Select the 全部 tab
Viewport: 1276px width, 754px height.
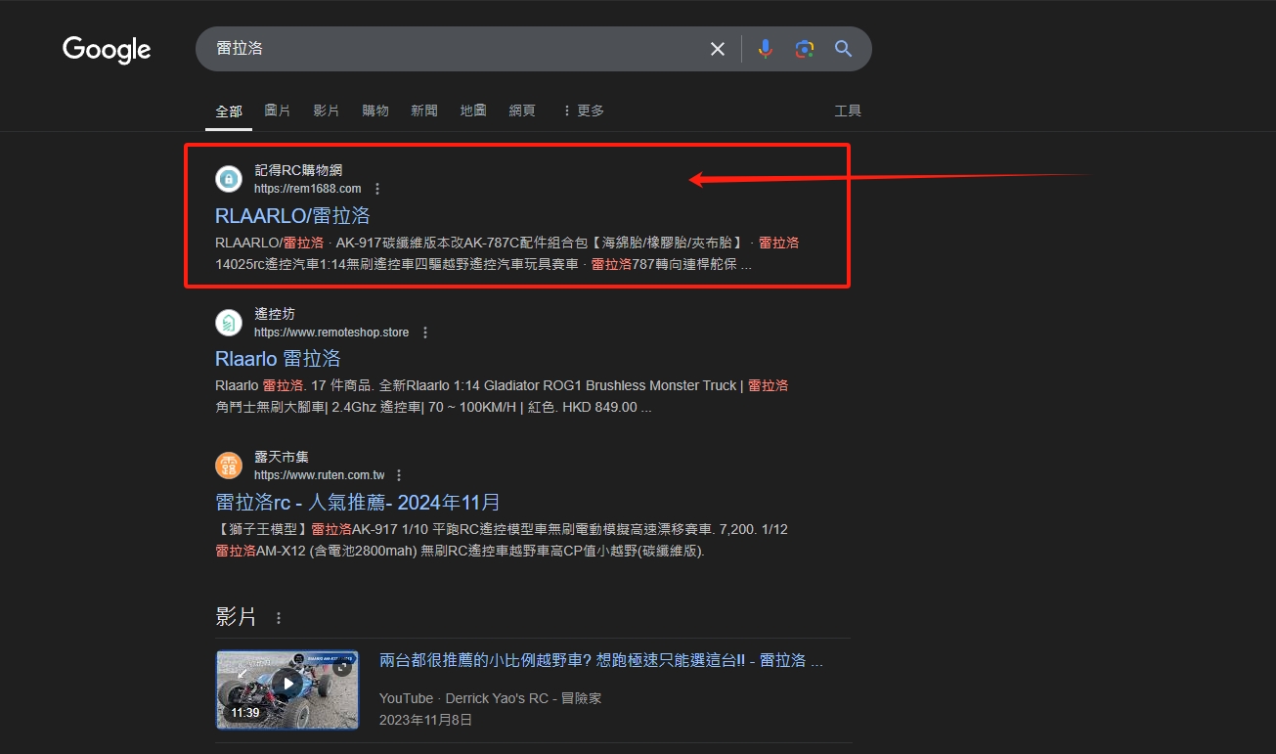229,111
